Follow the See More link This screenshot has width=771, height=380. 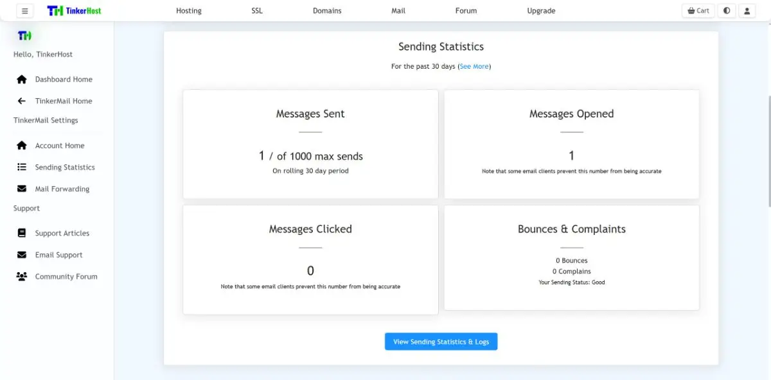click(x=474, y=67)
